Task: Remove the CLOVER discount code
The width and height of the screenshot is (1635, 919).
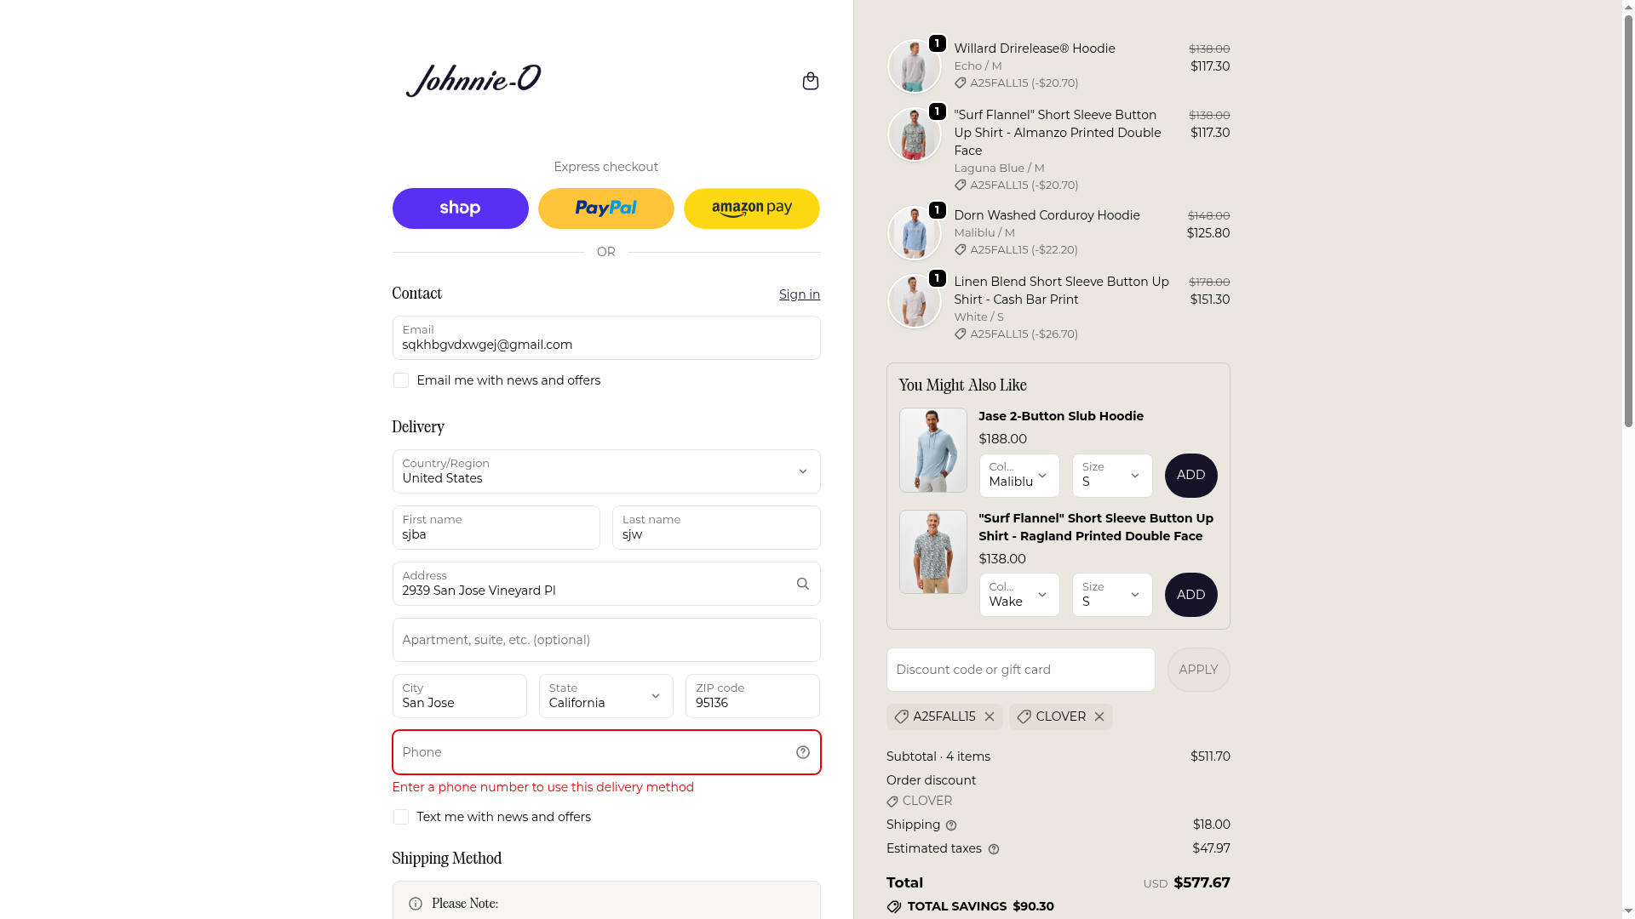Action: (x=1099, y=716)
